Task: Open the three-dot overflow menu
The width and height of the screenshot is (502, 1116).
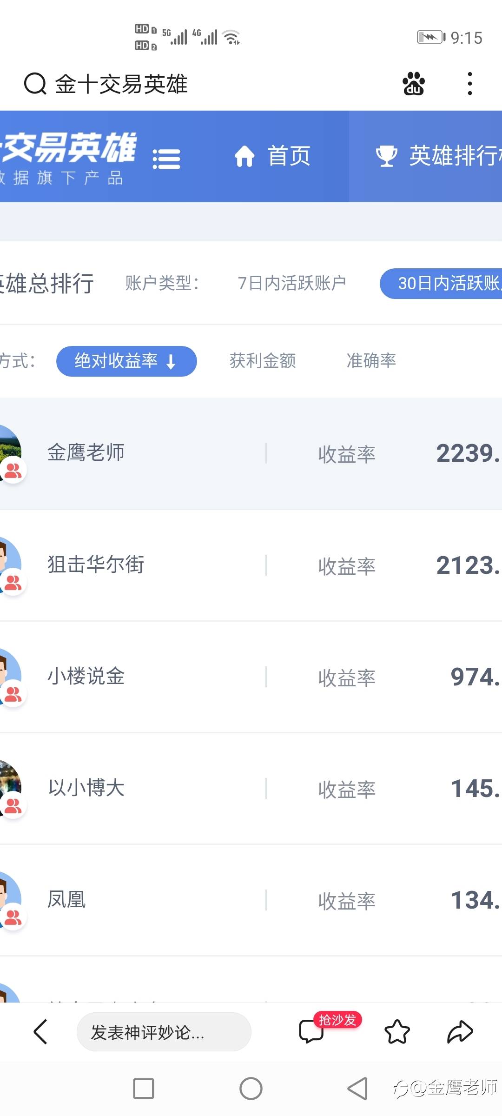Action: 470,84
